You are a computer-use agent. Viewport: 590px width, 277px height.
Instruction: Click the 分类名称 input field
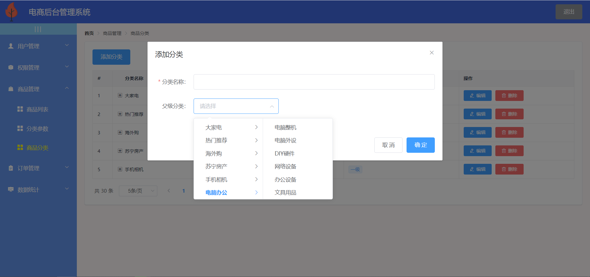point(314,82)
